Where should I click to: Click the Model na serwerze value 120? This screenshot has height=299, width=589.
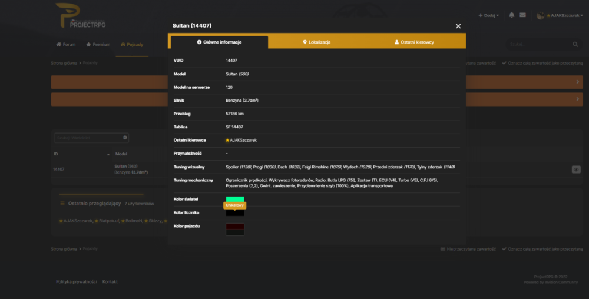click(x=229, y=88)
